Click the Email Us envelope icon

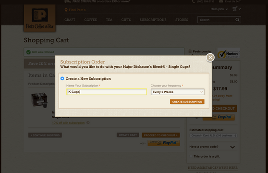[x=221, y=1]
